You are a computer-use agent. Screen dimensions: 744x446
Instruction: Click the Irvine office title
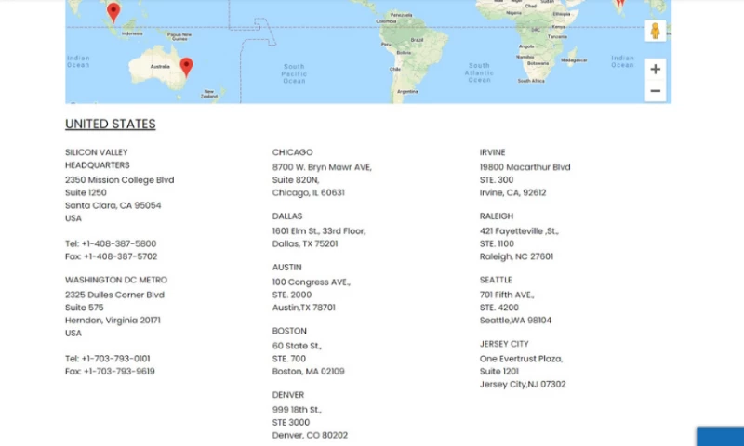pos(492,152)
